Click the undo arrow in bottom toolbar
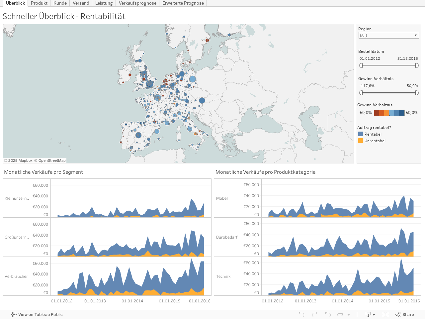This screenshot has width=425, height=319. coord(301,315)
